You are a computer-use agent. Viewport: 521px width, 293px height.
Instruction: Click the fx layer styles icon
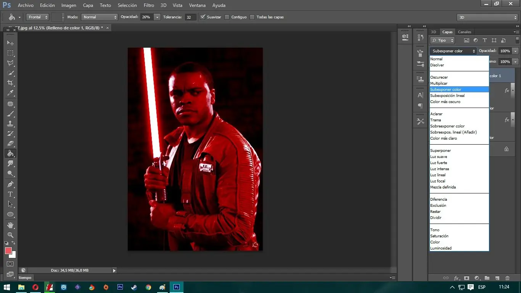click(457, 278)
